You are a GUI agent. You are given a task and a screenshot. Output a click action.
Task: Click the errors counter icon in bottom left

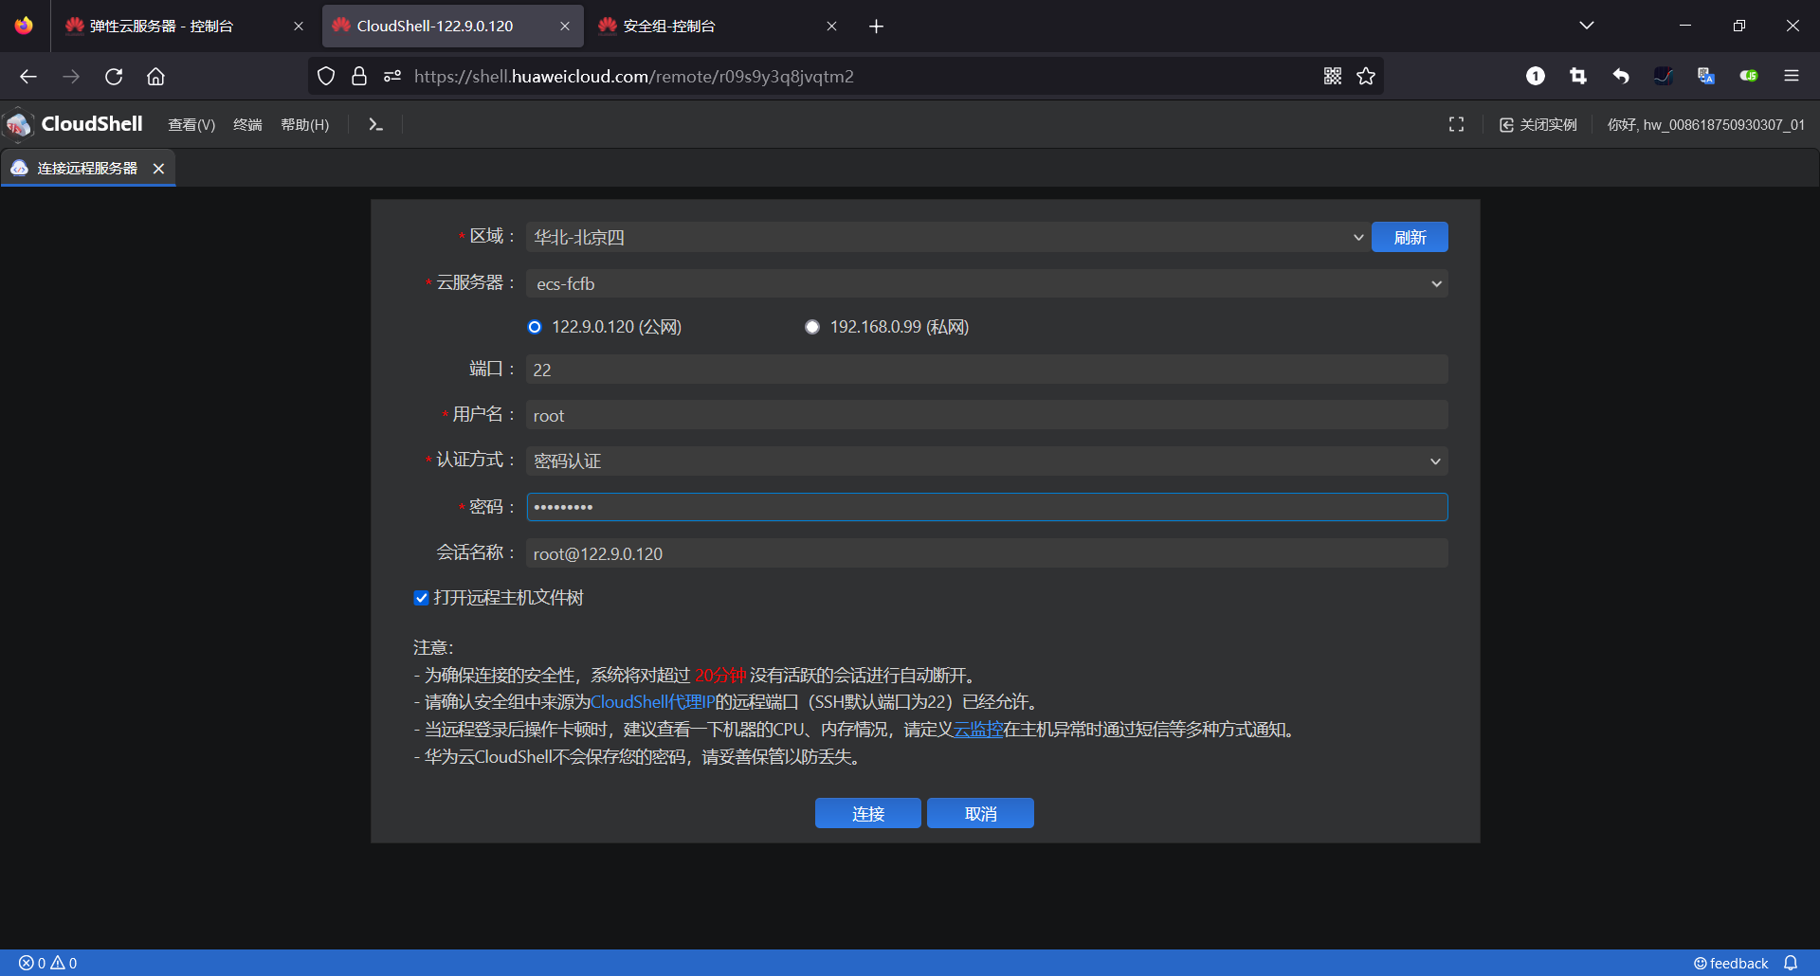coord(26,963)
